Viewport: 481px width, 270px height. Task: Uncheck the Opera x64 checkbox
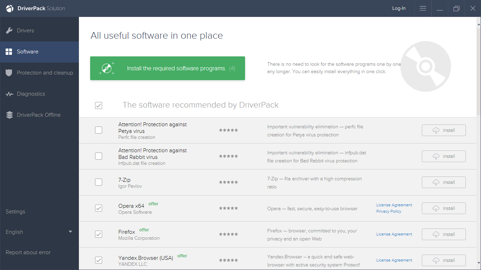(x=99, y=208)
